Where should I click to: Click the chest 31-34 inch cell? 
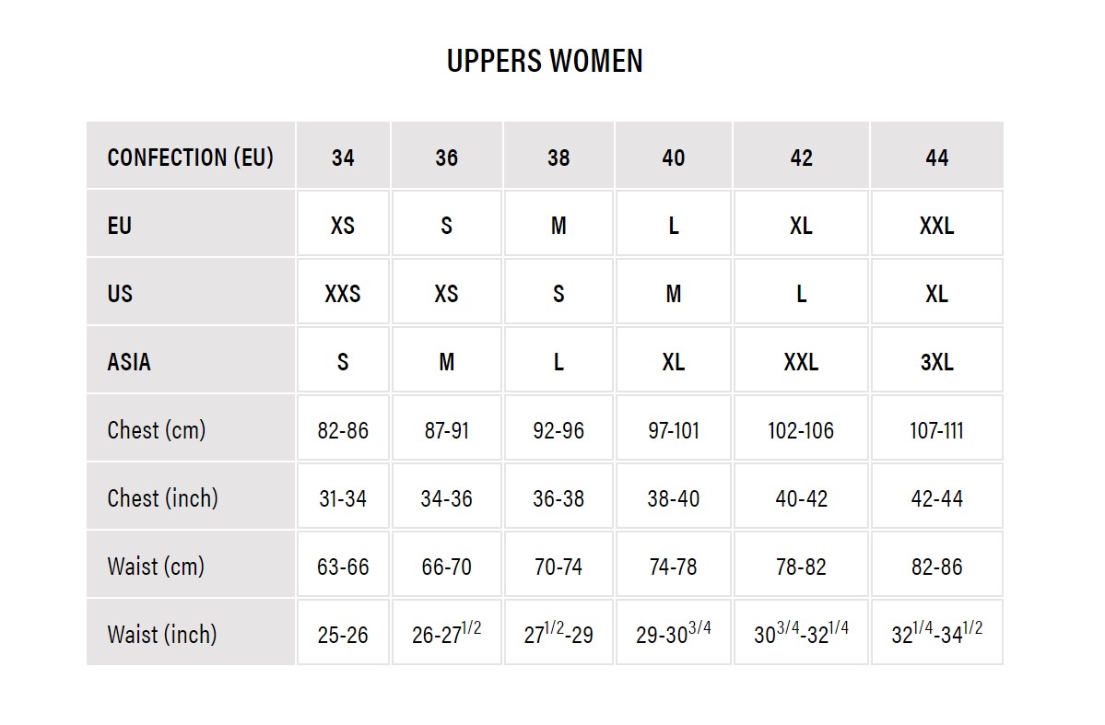343,497
